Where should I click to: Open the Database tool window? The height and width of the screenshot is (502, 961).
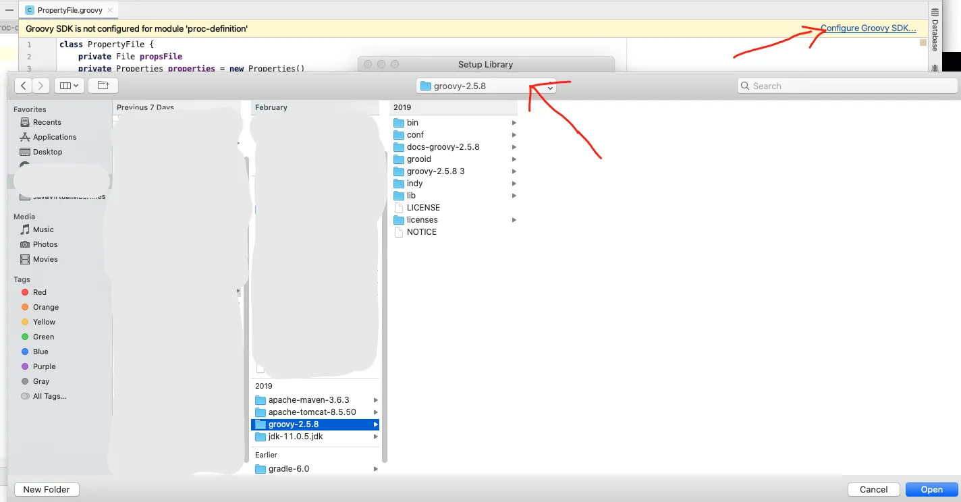[935, 30]
